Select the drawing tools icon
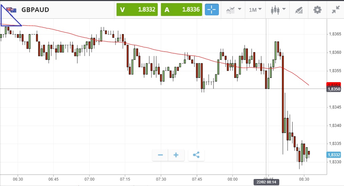The width and height of the screenshot is (344, 186). (x=299, y=10)
